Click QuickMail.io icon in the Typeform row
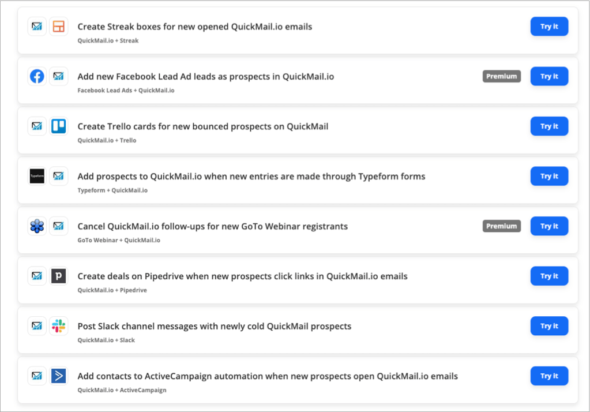This screenshot has height=412, width=590. pyautogui.click(x=58, y=176)
